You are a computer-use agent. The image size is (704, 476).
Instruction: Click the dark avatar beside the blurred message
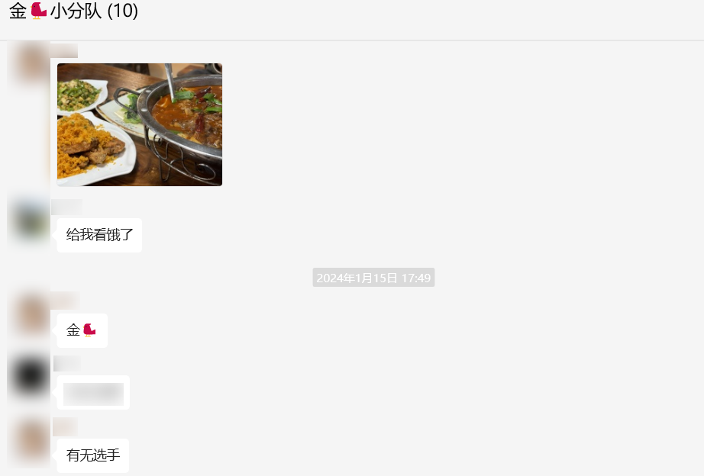pos(29,376)
